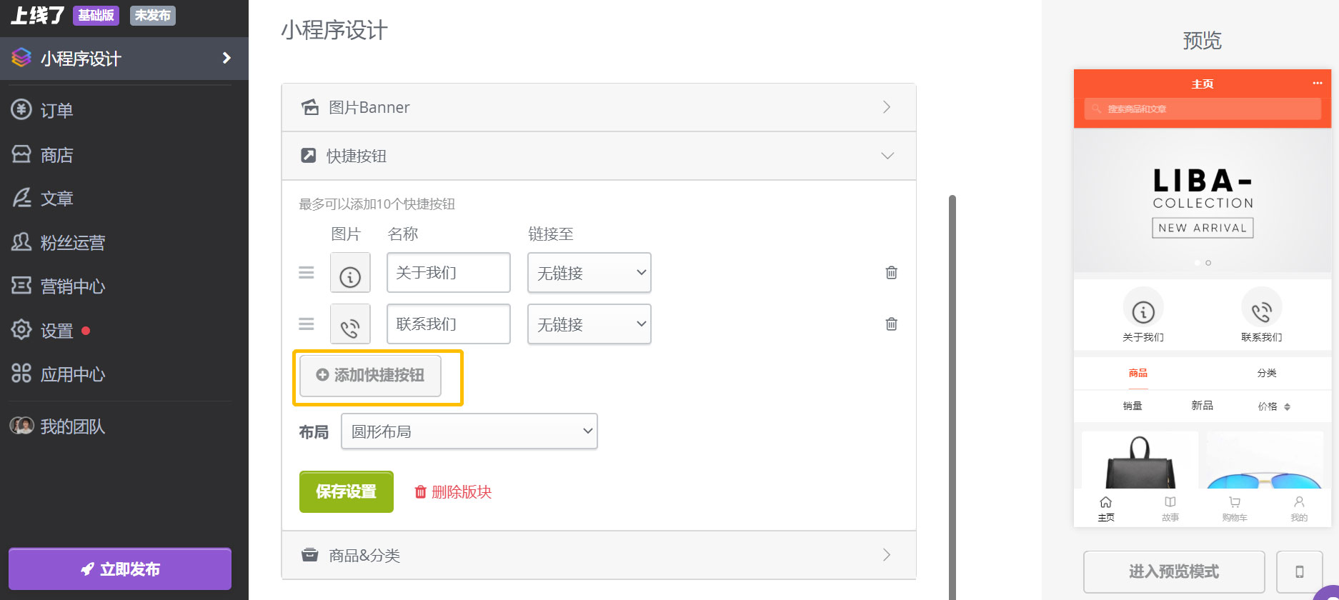
Task: Open the 链接至 dropdown for 联系我们
Action: 589,324
